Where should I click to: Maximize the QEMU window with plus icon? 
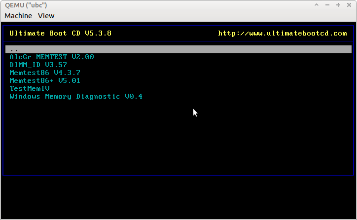pos(338,5)
